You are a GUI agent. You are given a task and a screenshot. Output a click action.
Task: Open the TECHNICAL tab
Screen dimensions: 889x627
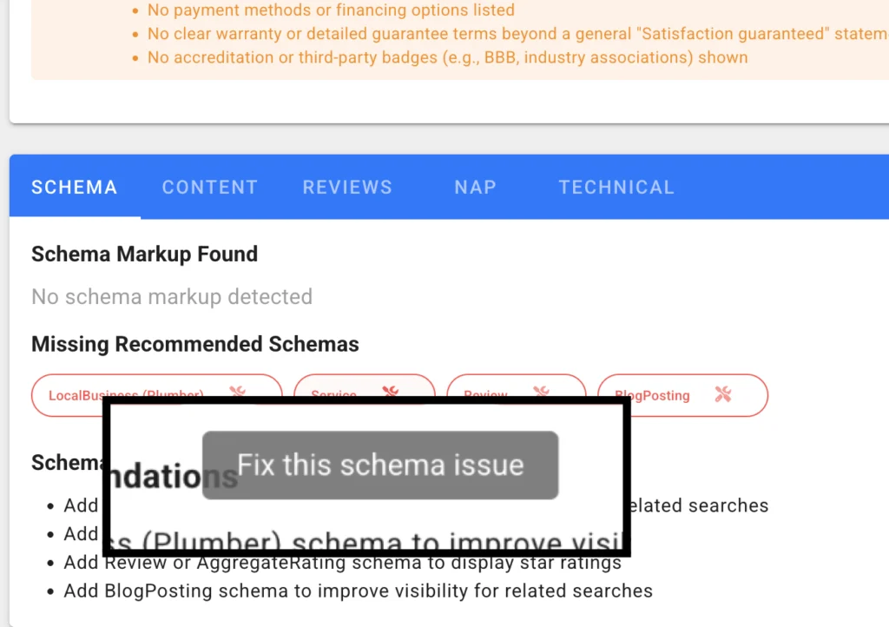pos(616,187)
